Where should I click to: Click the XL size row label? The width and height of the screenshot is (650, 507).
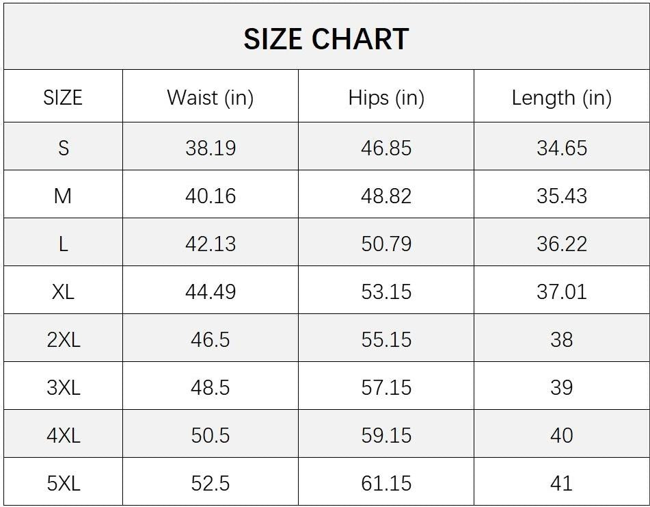point(63,291)
